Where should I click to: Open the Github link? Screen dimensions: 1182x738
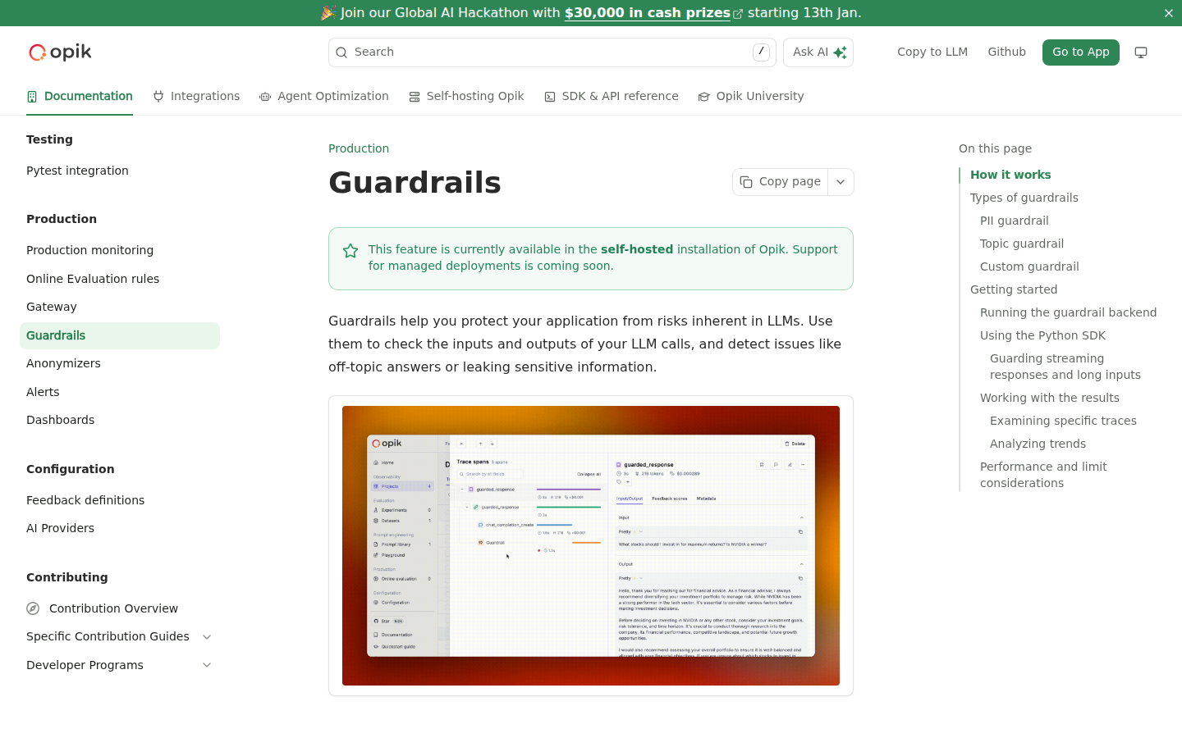tap(1006, 52)
